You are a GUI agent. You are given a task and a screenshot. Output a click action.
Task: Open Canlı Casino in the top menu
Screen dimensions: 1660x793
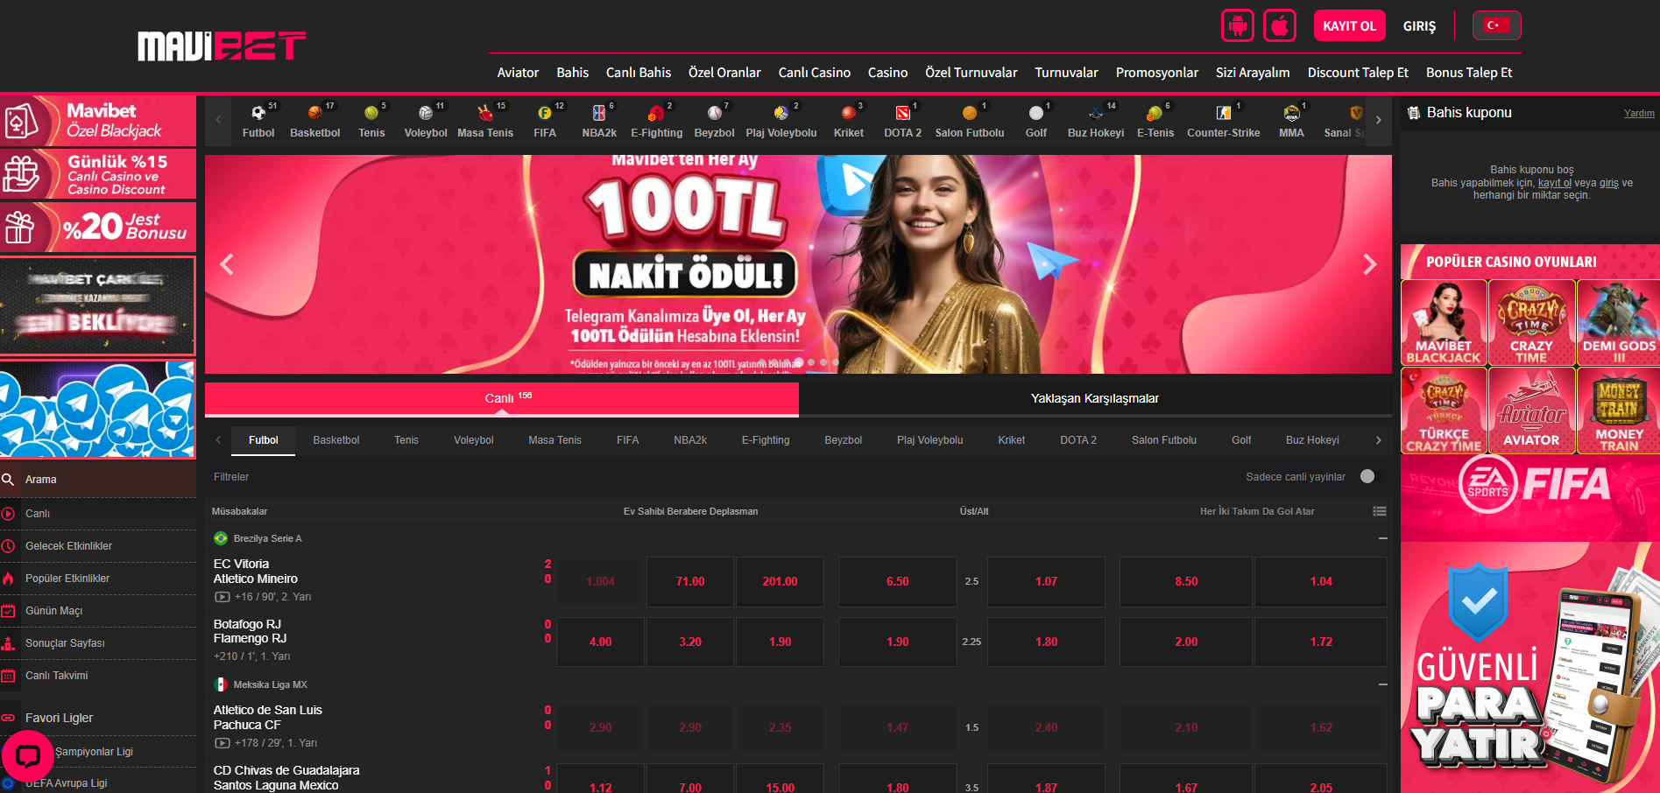point(814,73)
